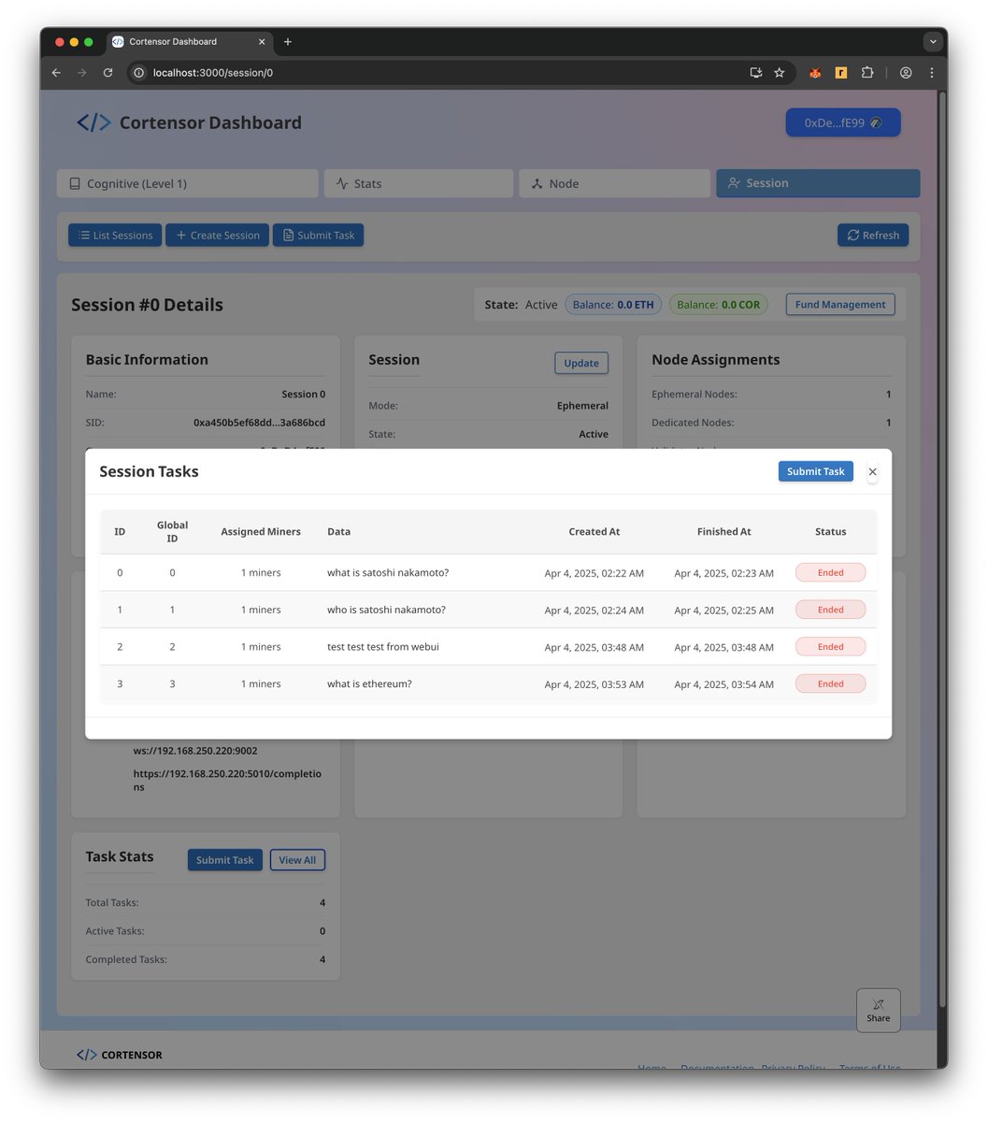Viewport: 988px width, 1122px height.
Task: Switch to the Stats tab
Action: tap(419, 183)
